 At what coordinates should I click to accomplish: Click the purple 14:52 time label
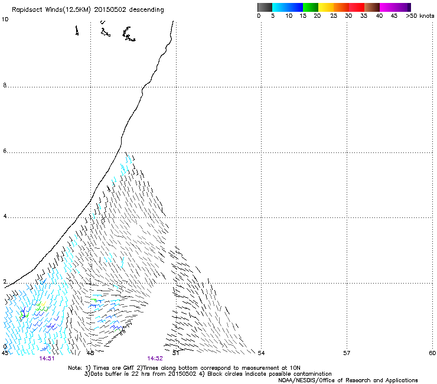(155, 359)
